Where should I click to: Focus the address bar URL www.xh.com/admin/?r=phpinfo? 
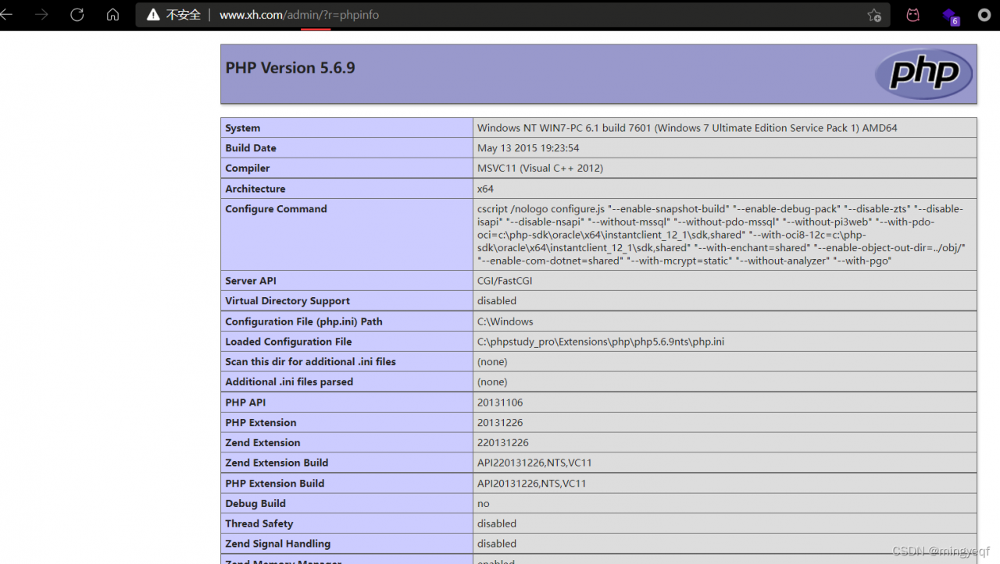[x=299, y=15]
